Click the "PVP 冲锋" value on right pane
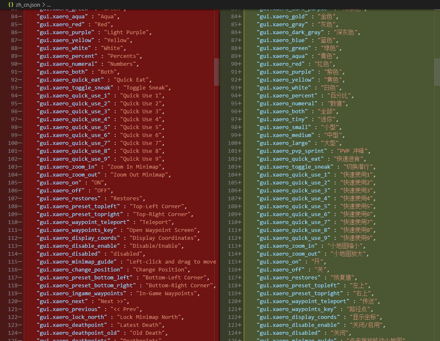Image resolution: width=440 pixels, height=341 pixels. click(352, 151)
